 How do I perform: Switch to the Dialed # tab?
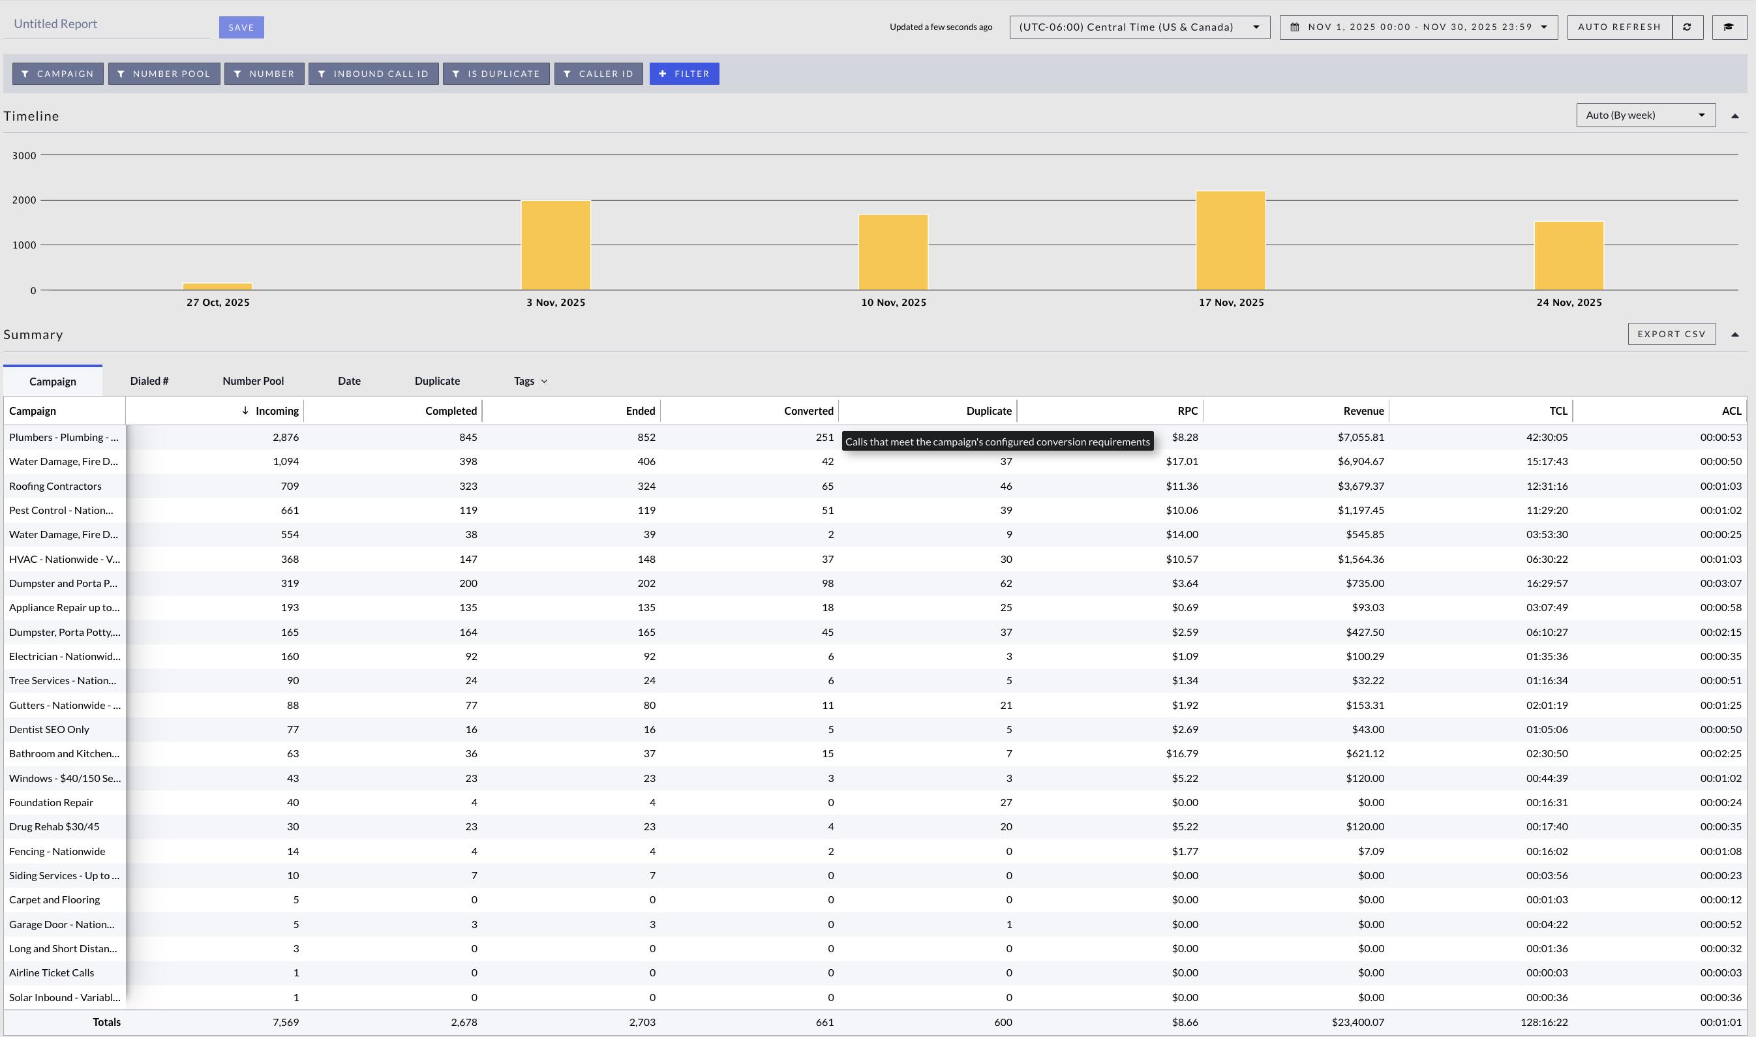point(149,381)
